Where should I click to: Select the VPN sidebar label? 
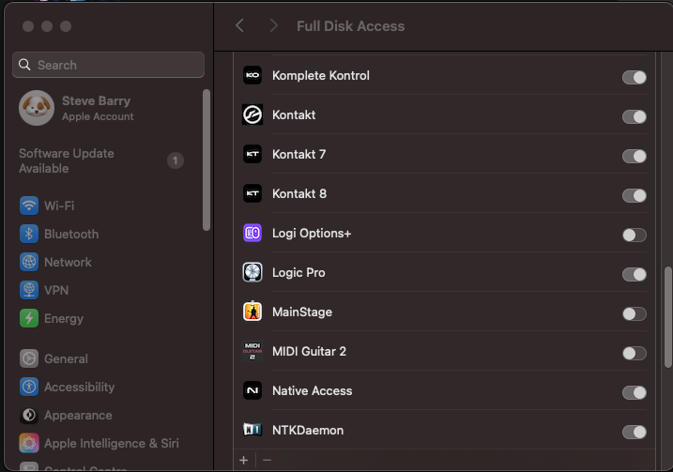56,291
